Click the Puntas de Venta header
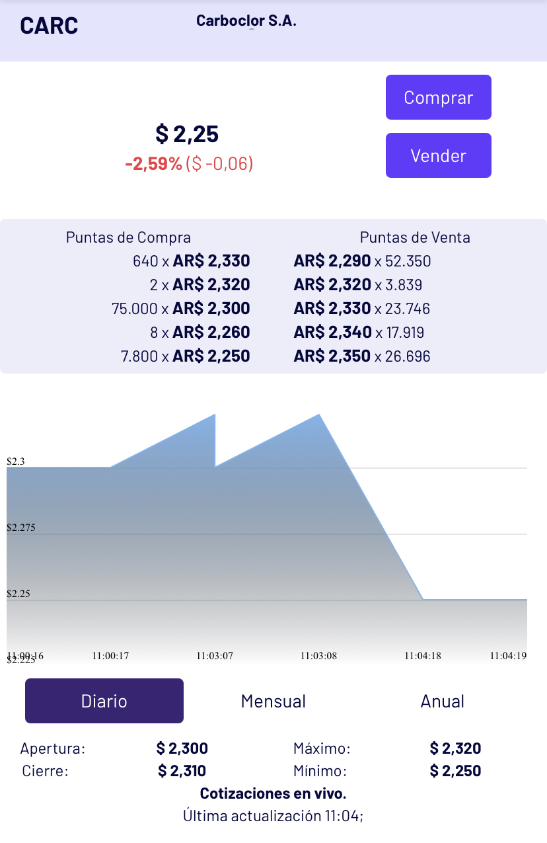This screenshot has width=547, height=843. (415, 237)
